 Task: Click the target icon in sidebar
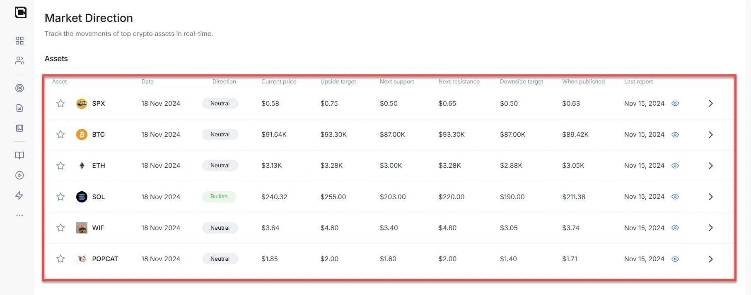[x=19, y=88]
